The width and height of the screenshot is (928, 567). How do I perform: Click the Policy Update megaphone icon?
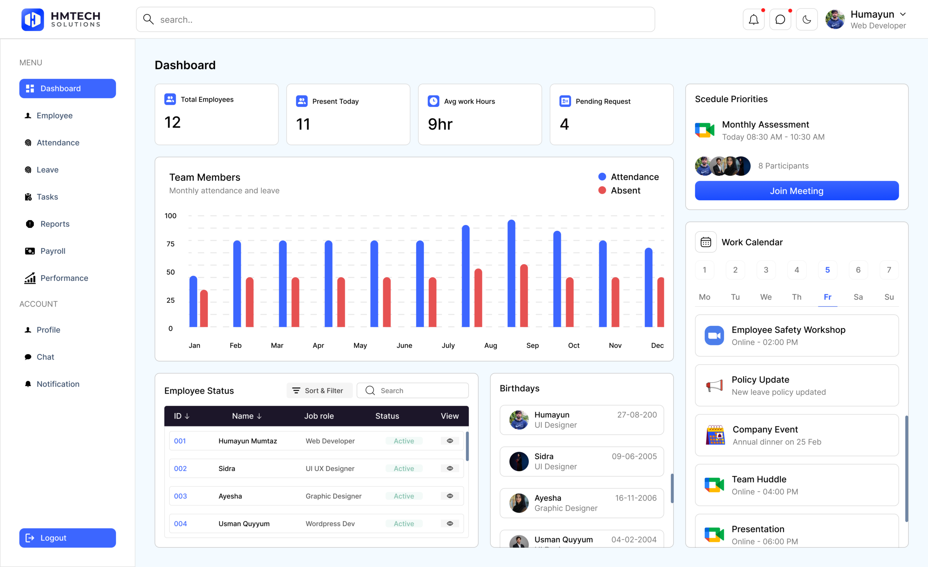coord(714,385)
